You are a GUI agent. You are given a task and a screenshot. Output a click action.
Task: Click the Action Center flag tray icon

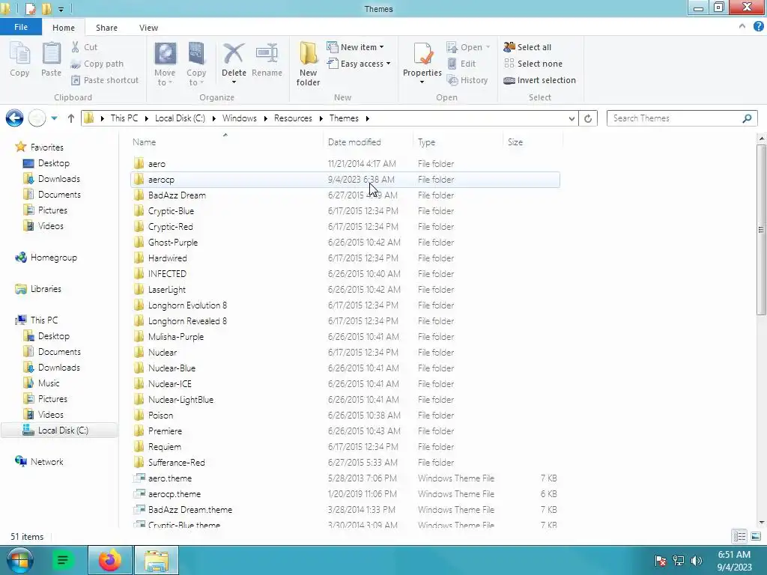(x=661, y=561)
